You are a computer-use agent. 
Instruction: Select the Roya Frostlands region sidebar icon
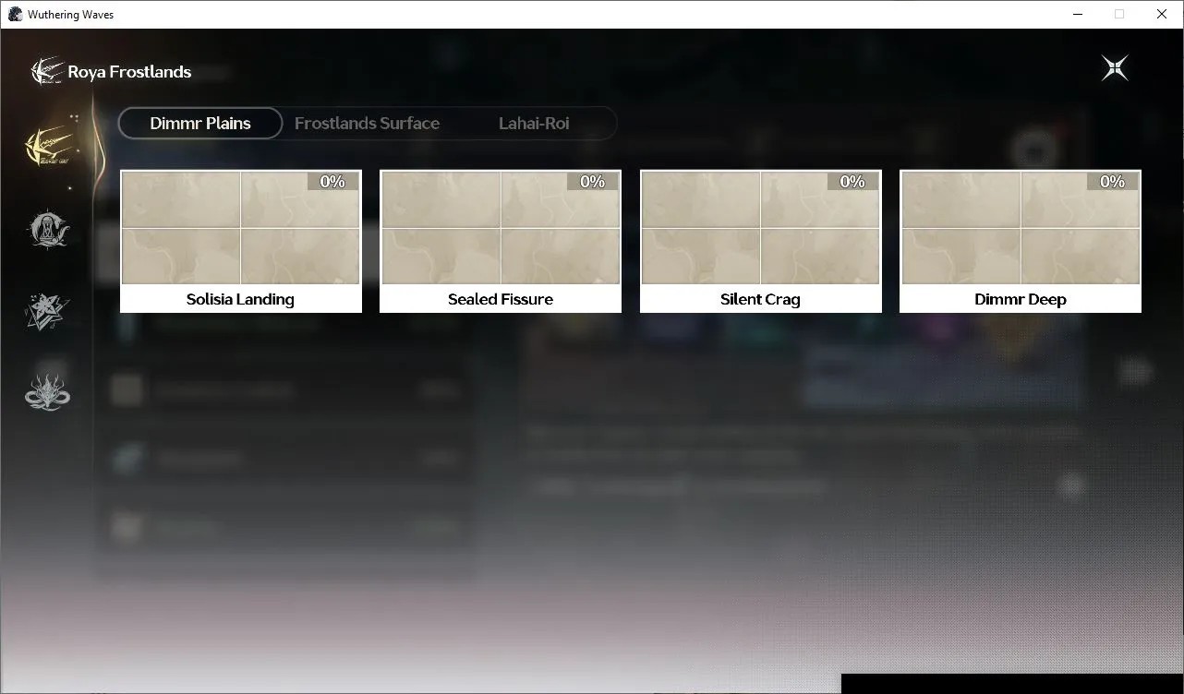(48, 146)
